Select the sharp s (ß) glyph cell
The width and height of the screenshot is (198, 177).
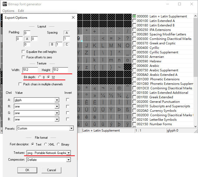[x=128, y=110]
